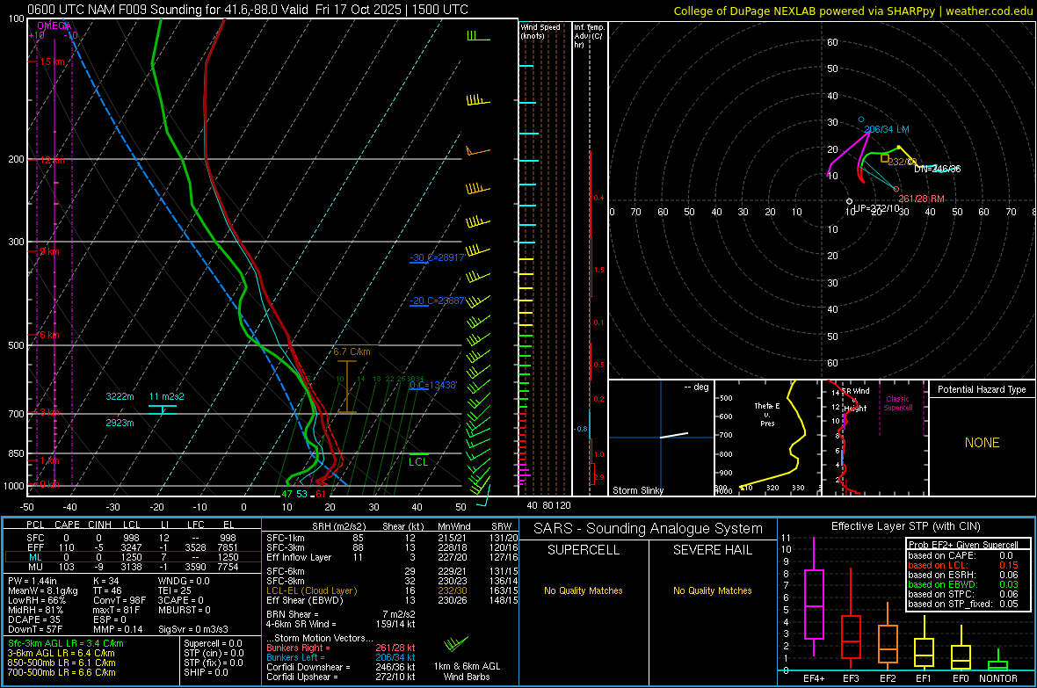
Task: Click the PW = 1.44in value
Action: (x=32, y=581)
